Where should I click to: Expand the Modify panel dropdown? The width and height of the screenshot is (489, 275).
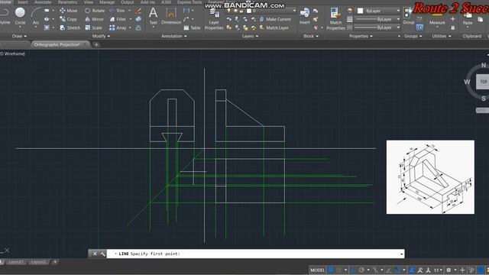tap(101, 36)
